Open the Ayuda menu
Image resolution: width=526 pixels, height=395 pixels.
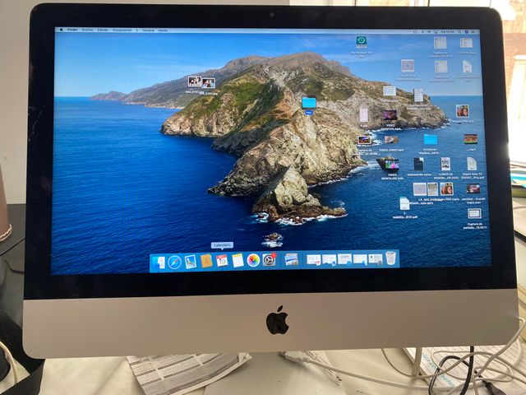[163, 30]
